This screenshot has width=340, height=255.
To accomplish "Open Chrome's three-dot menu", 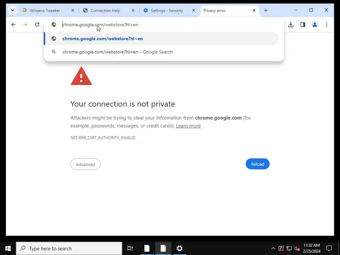I will tap(327, 25).
